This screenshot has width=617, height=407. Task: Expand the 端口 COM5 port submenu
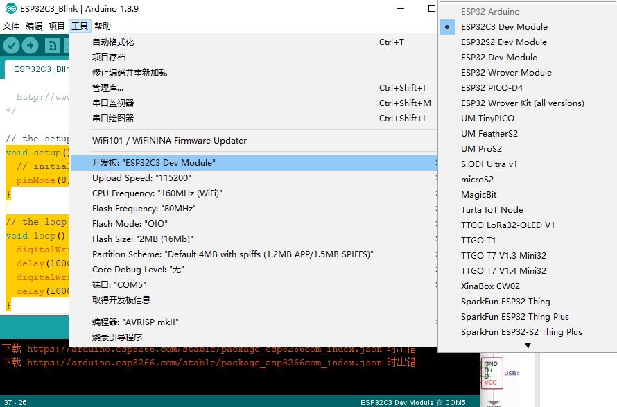pyautogui.click(x=254, y=285)
